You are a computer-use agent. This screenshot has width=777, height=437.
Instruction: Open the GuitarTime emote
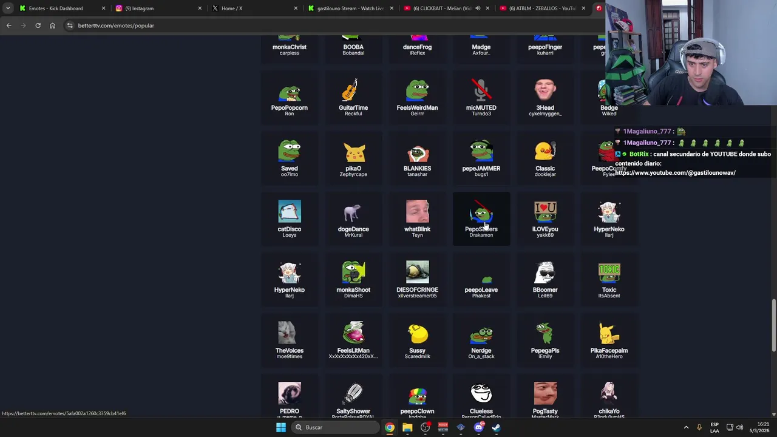(x=353, y=97)
